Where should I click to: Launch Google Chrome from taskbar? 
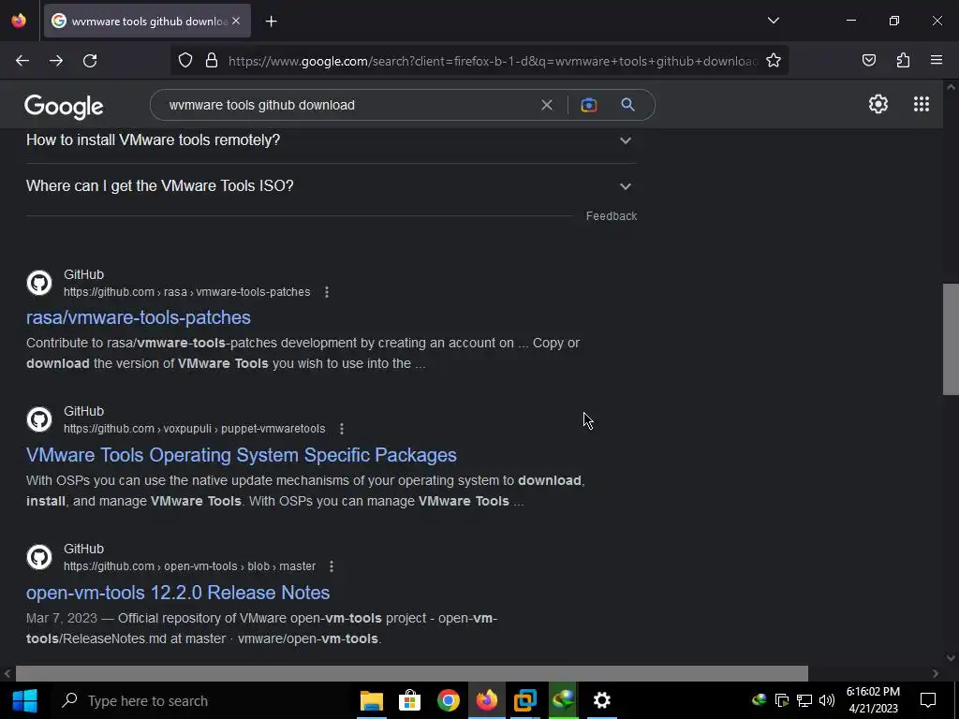[449, 700]
